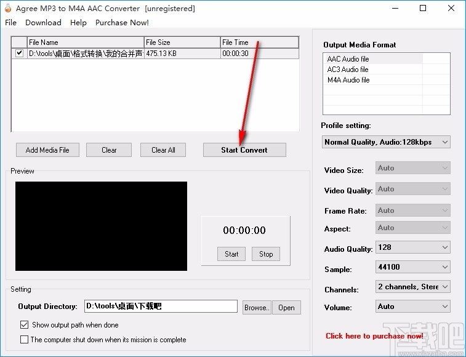The image size is (466, 357).
Task: Click the disabled Video Size dropdown
Action: click(413, 168)
